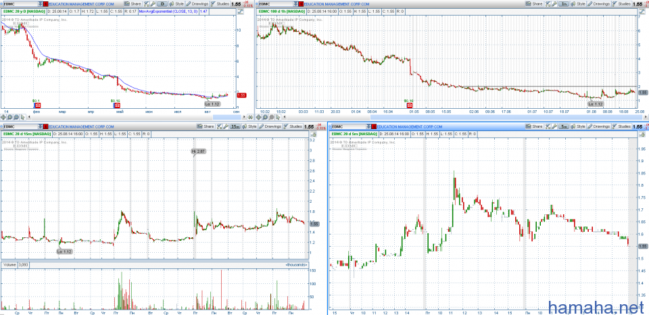The height and width of the screenshot is (315, 649).
Task: Click the red alert indicator next to the 1h chart symbol
Action: pyautogui.click(x=300, y=4)
